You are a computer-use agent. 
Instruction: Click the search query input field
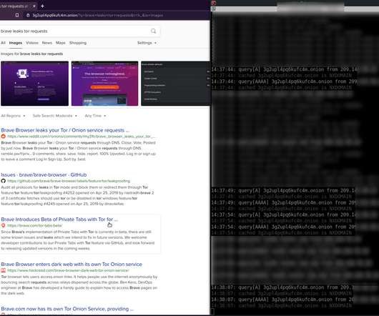[75, 31]
